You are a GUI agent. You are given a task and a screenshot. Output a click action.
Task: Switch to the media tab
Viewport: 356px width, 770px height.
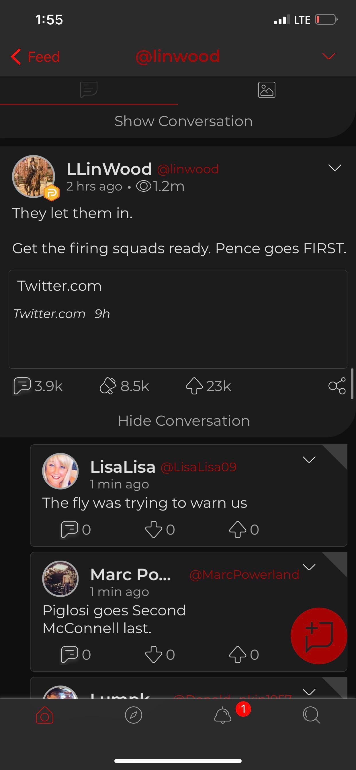[x=267, y=90]
